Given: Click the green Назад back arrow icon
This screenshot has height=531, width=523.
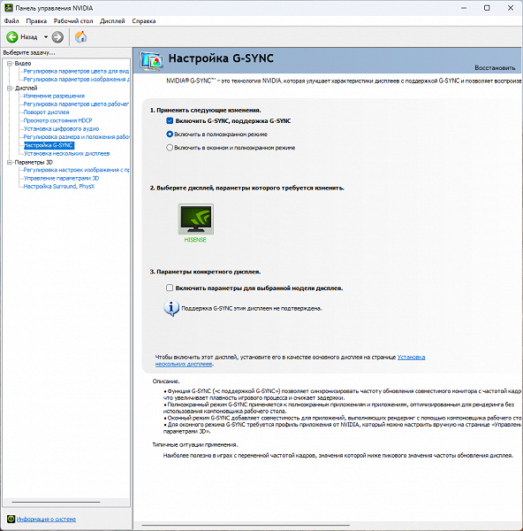Looking at the screenshot, I should click(x=12, y=37).
